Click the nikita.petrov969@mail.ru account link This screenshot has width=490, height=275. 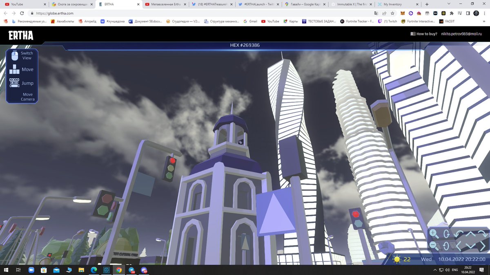[x=462, y=34]
